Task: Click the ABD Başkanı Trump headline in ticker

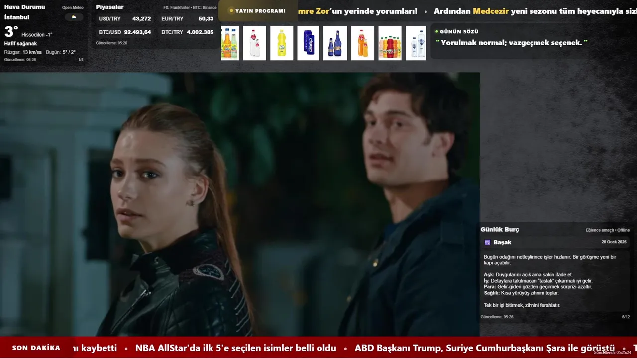Action: (485, 348)
